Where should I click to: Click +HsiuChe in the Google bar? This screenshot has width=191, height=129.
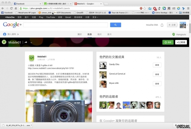click(x=10, y=17)
